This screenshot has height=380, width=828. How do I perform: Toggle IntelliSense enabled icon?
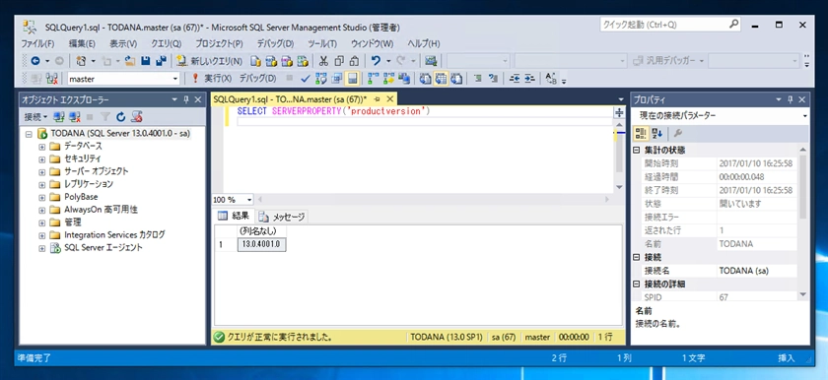pos(352,79)
